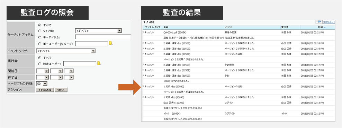
Task: Open second 終了日 date dropdown
Action: [x=56, y=77]
